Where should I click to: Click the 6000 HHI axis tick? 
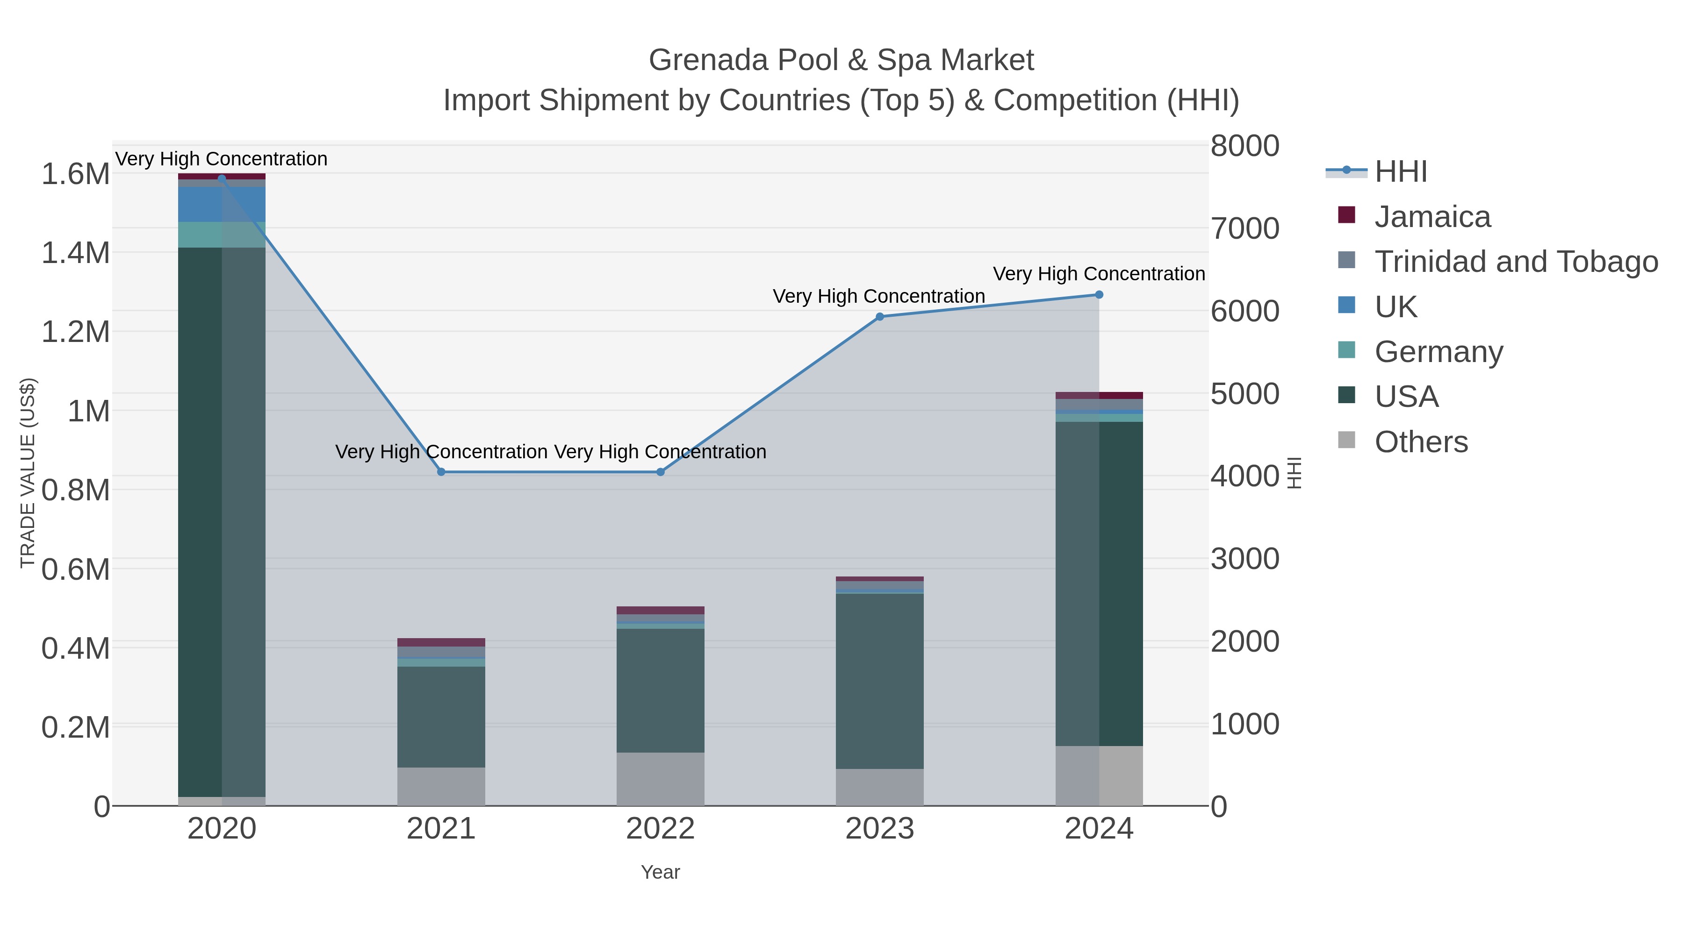(x=1245, y=312)
